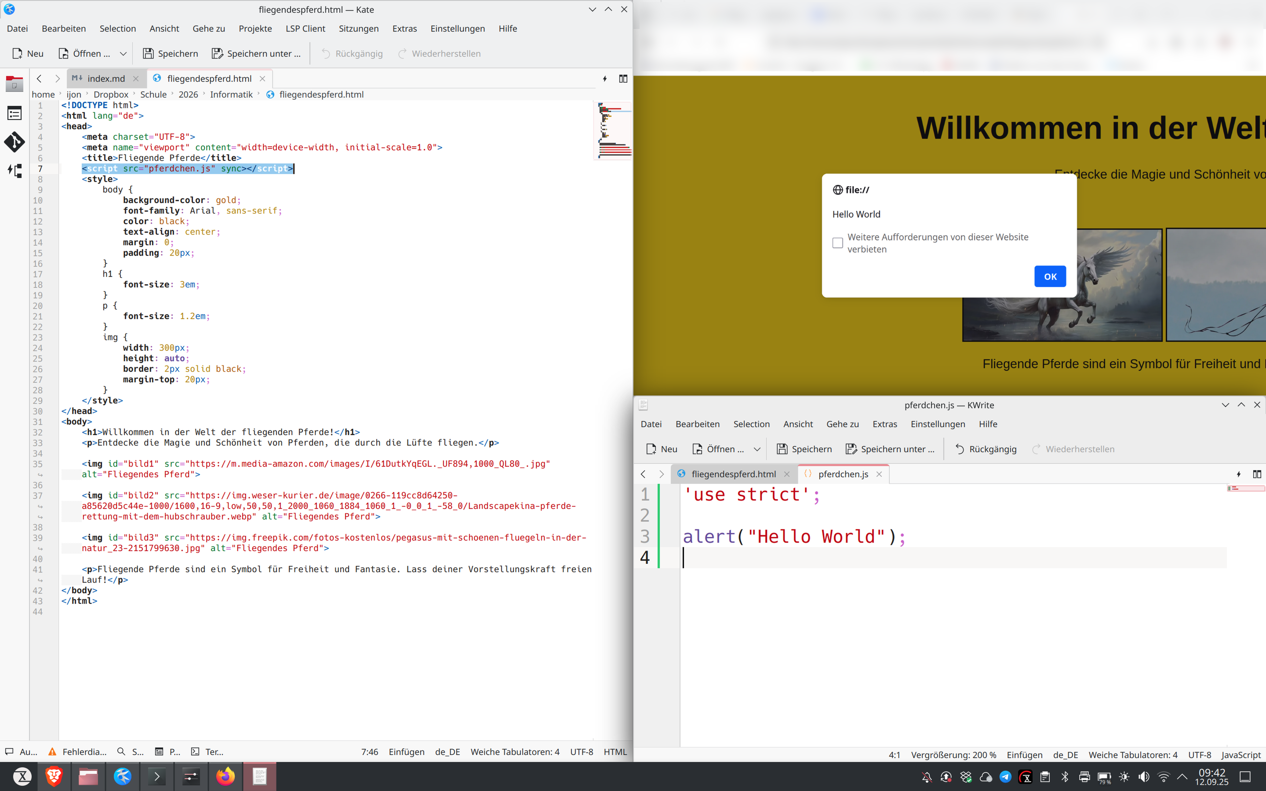Open the Git sidebar panel in Kate
This screenshot has height=791, width=1266.
pos(14,142)
